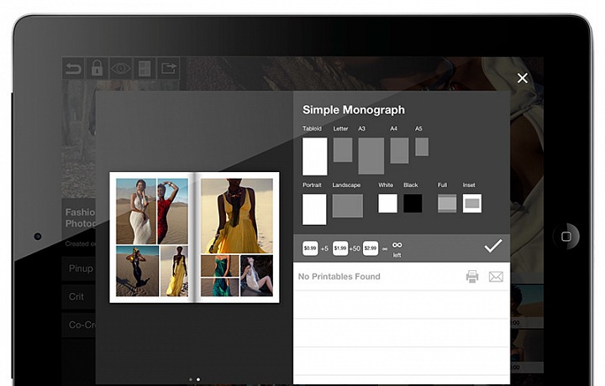Viewport: 605px width, 386px height.
Task: Tap the book spread preview thumbnail
Action: [x=194, y=237]
